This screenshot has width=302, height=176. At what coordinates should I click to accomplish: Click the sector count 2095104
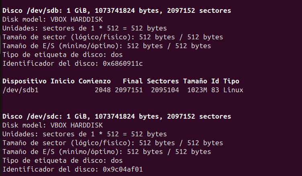pos(165,90)
